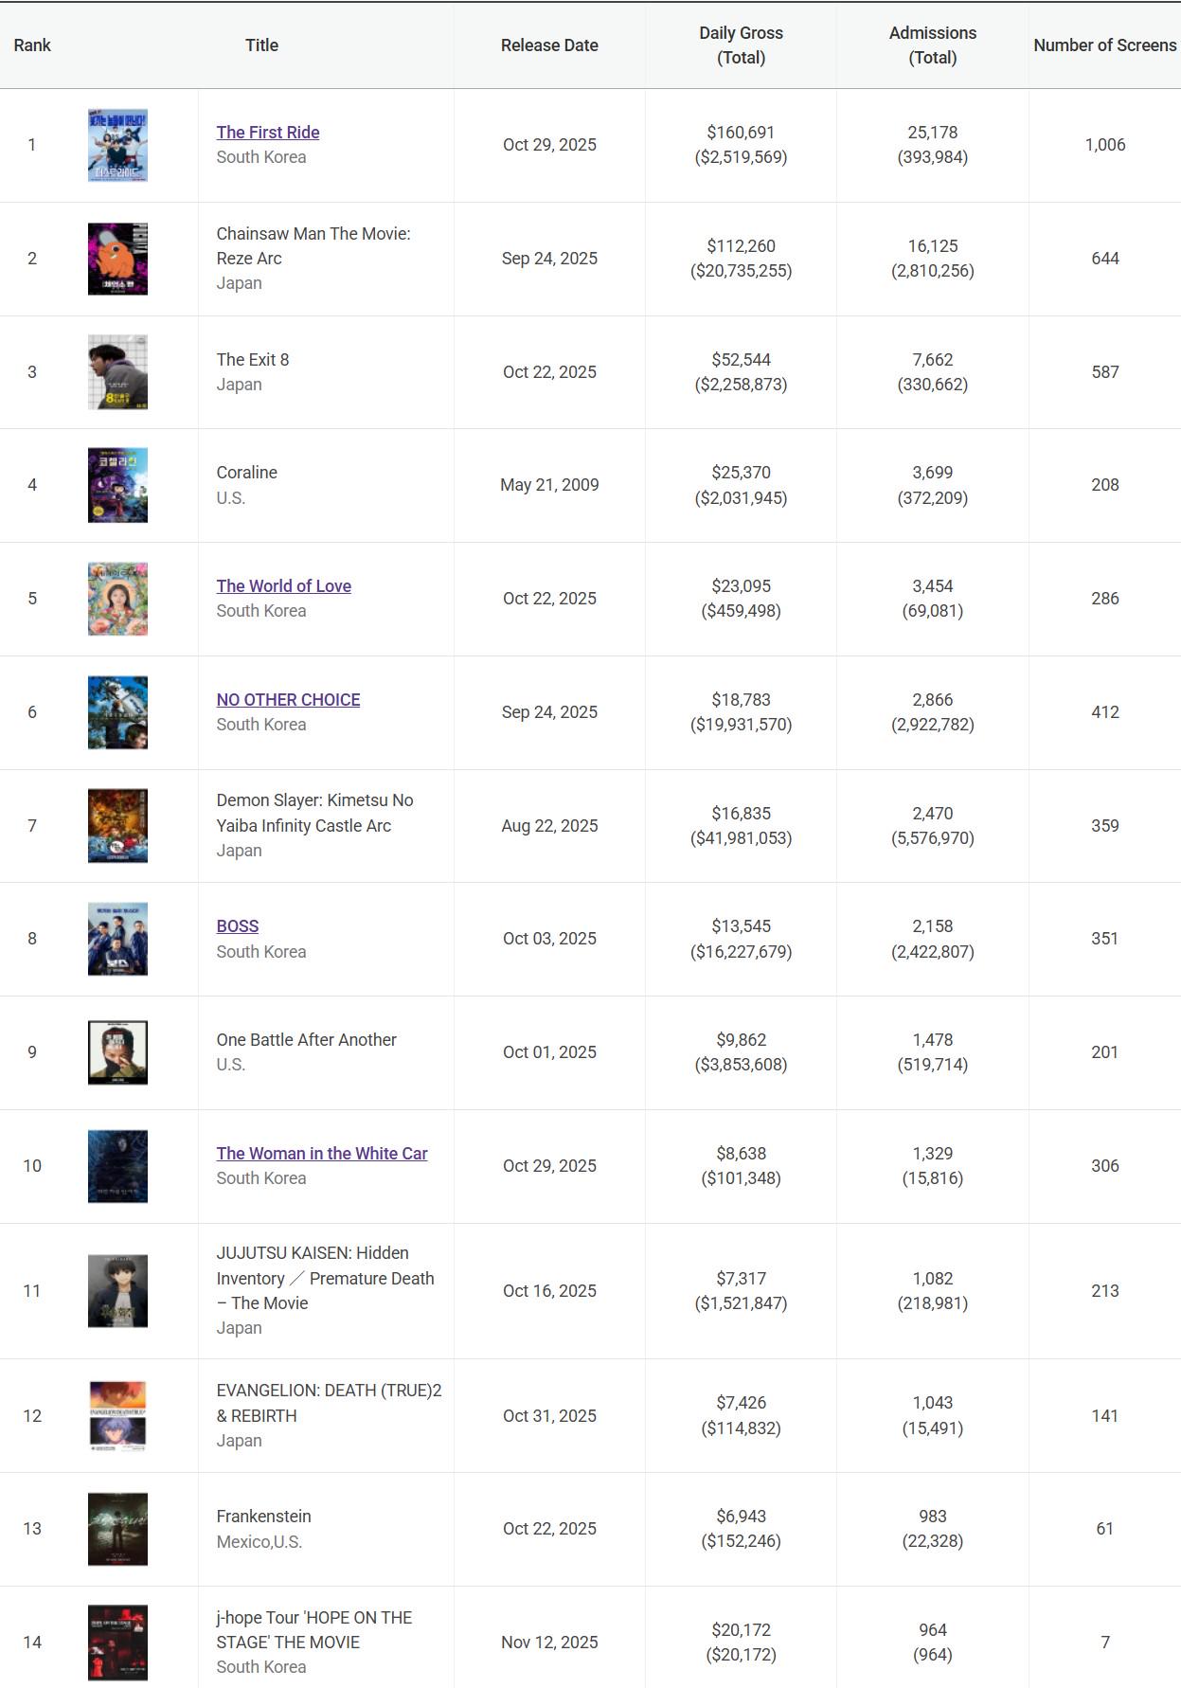Select The Exit 8 poster image
The height and width of the screenshot is (1688, 1181).
[117, 372]
